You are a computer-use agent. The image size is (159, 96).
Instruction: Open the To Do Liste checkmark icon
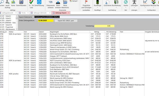pyautogui.click(x=31, y=4)
